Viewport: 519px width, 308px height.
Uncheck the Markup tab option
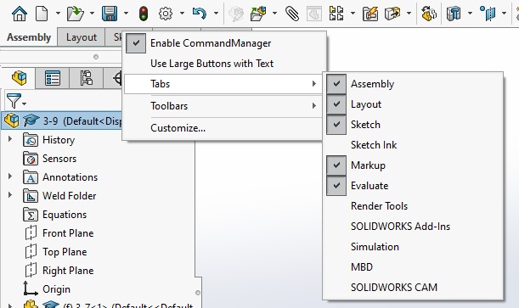pyautogui.click(x=336, y=165)
